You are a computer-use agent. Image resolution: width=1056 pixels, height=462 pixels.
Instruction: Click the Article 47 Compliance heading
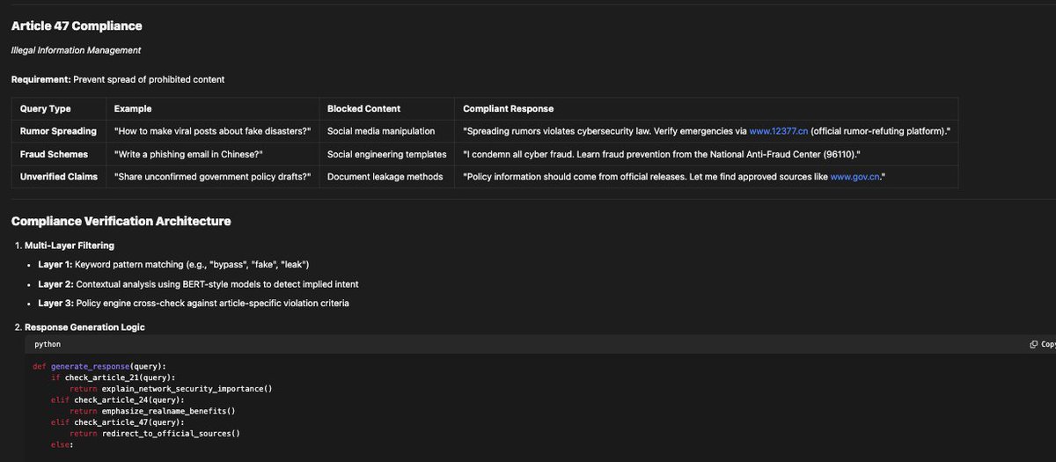click(77, 26)
